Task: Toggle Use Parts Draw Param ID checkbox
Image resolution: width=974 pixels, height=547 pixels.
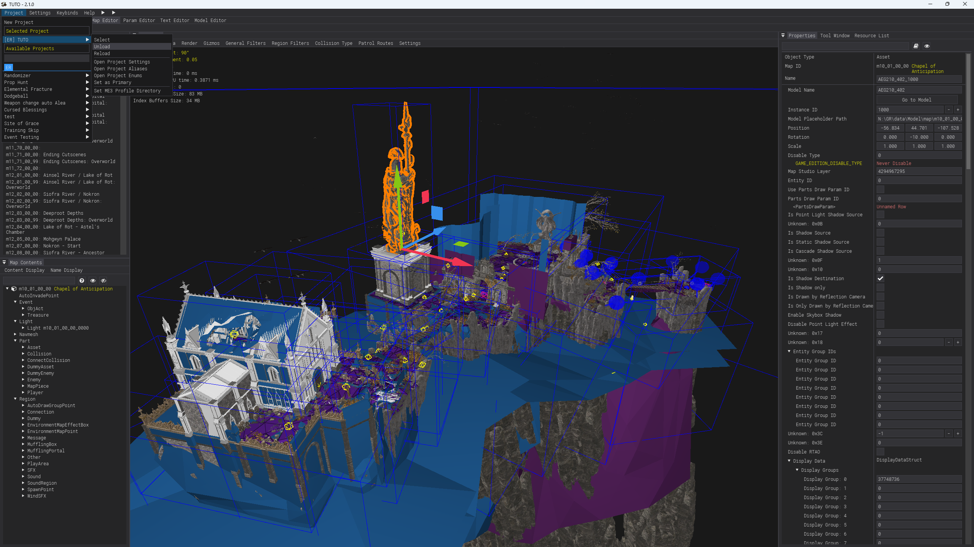Action: (880, 189)
